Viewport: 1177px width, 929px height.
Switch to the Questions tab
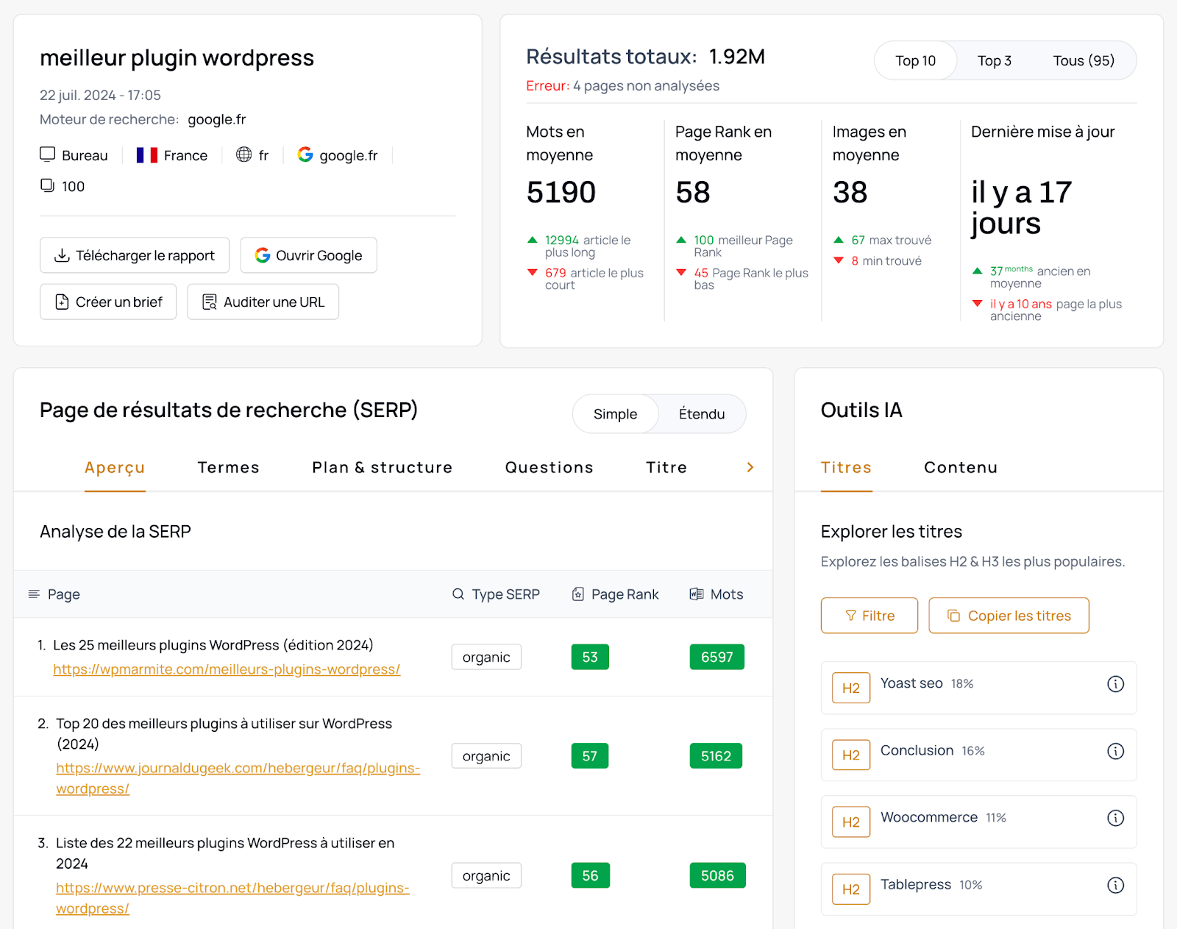click(x=548, y=467)
